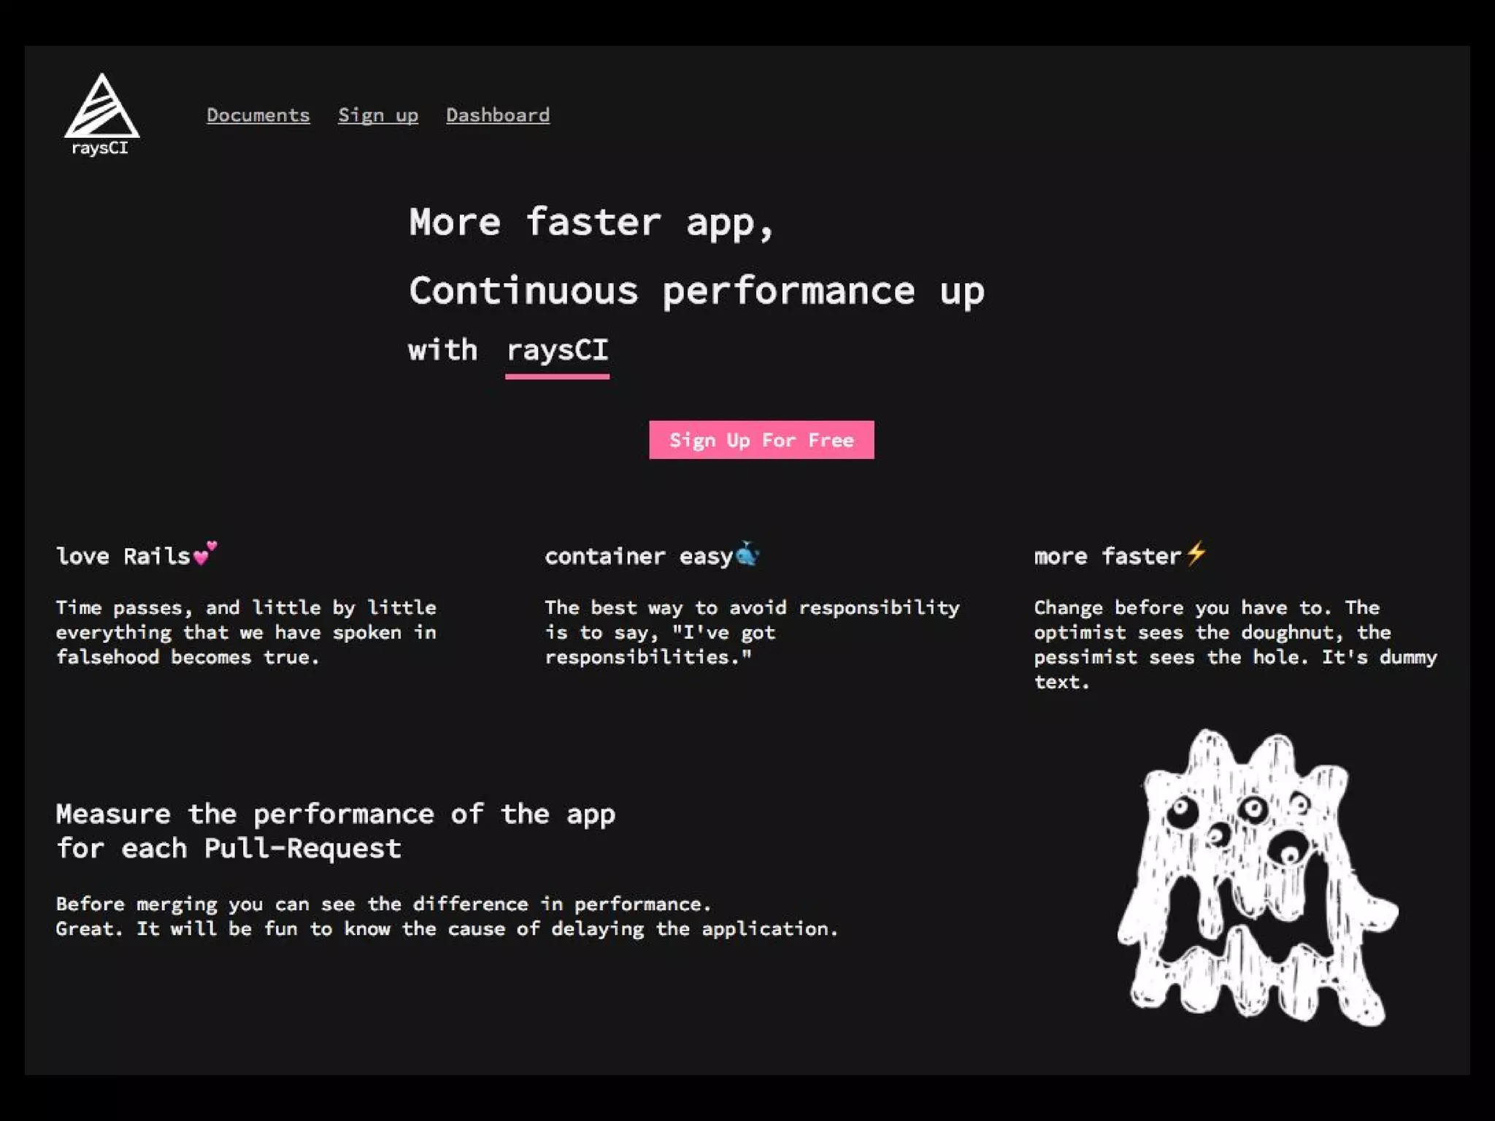Screen dimensions: 1495x1121
Task: Open the Documents link
Action: [258, 115]
